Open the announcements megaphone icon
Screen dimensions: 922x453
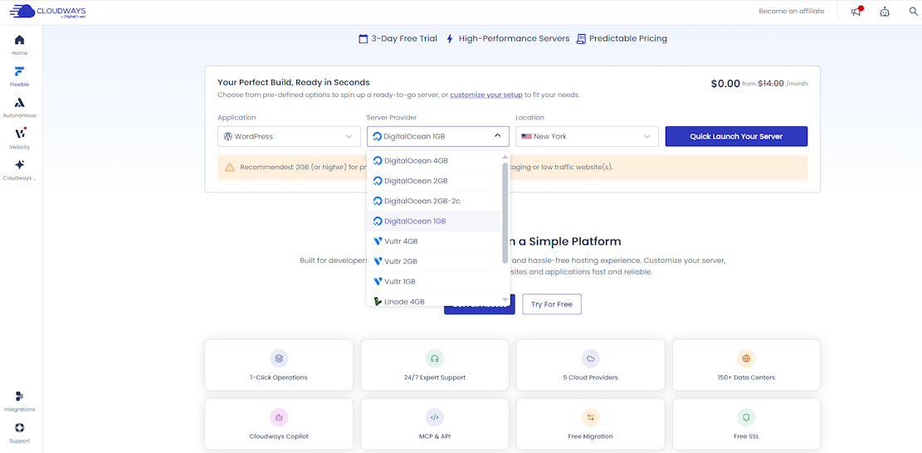[x=856, y=11]
